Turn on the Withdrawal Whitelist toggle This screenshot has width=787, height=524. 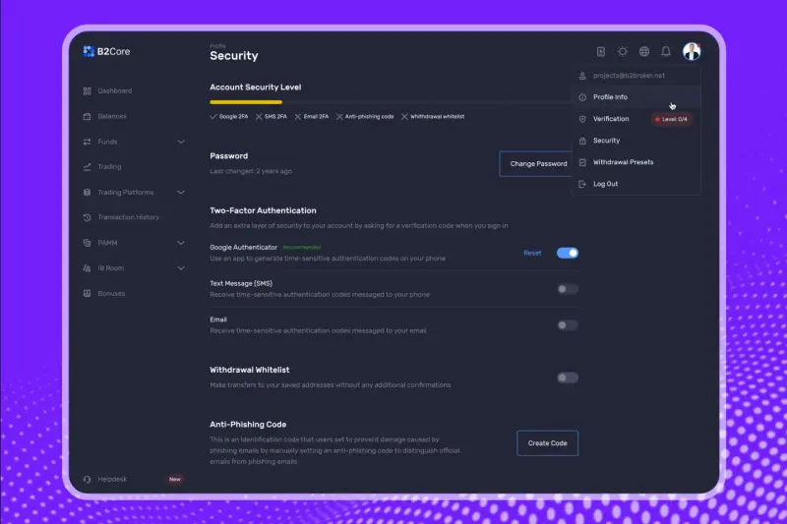(568, 378)
